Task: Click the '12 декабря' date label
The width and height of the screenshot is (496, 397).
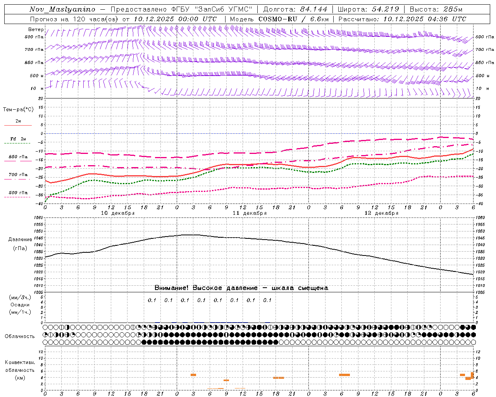Action: pos(381,213)
